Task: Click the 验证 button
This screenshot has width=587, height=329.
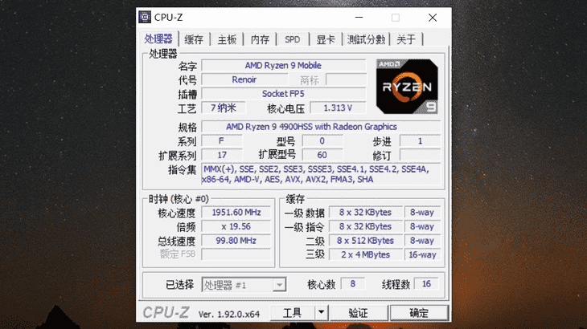Action: [x=359, y=313]
